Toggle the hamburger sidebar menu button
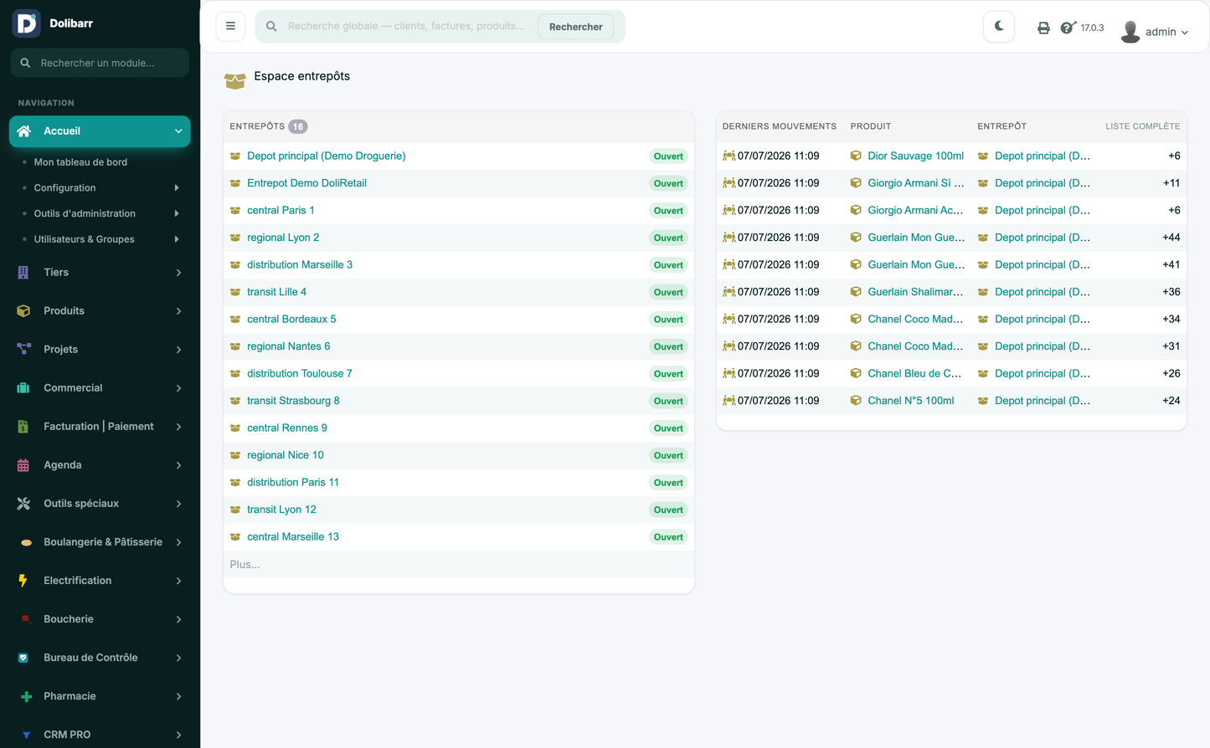The width and height of the screenshot is (1210, 748). tap(230, 26)
